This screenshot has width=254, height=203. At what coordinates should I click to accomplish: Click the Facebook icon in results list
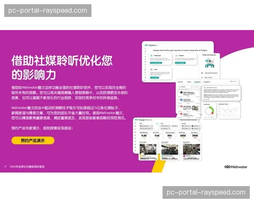tap(182, 100)
